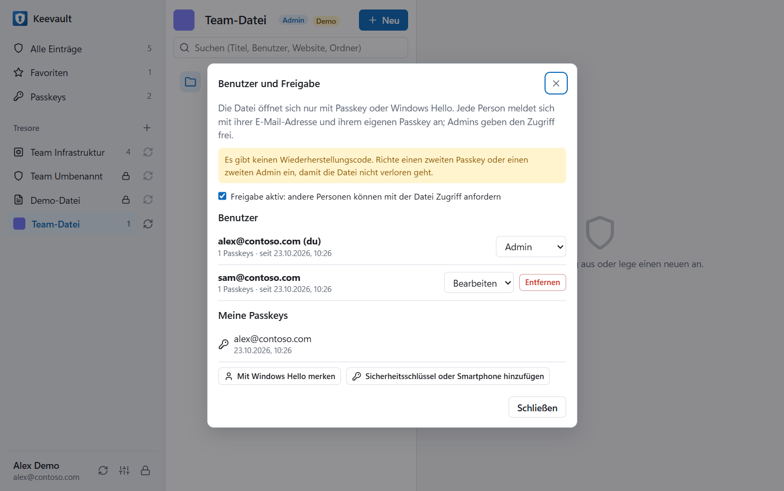Click the Admin badge beside Team-Datei
This screenshot has height=491, width=784.
(293, 20)
